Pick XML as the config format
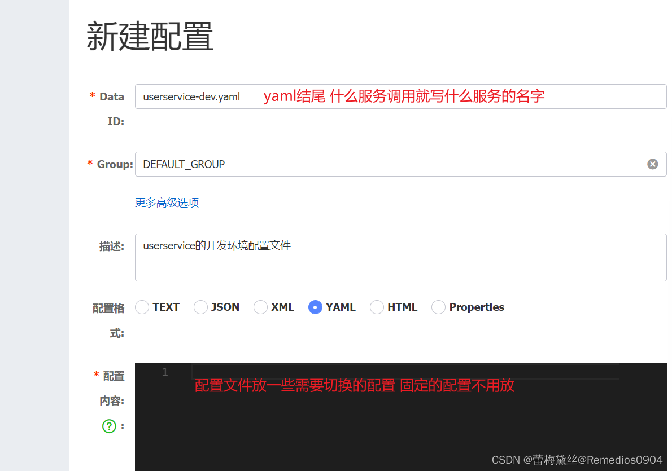 [260, 307]
